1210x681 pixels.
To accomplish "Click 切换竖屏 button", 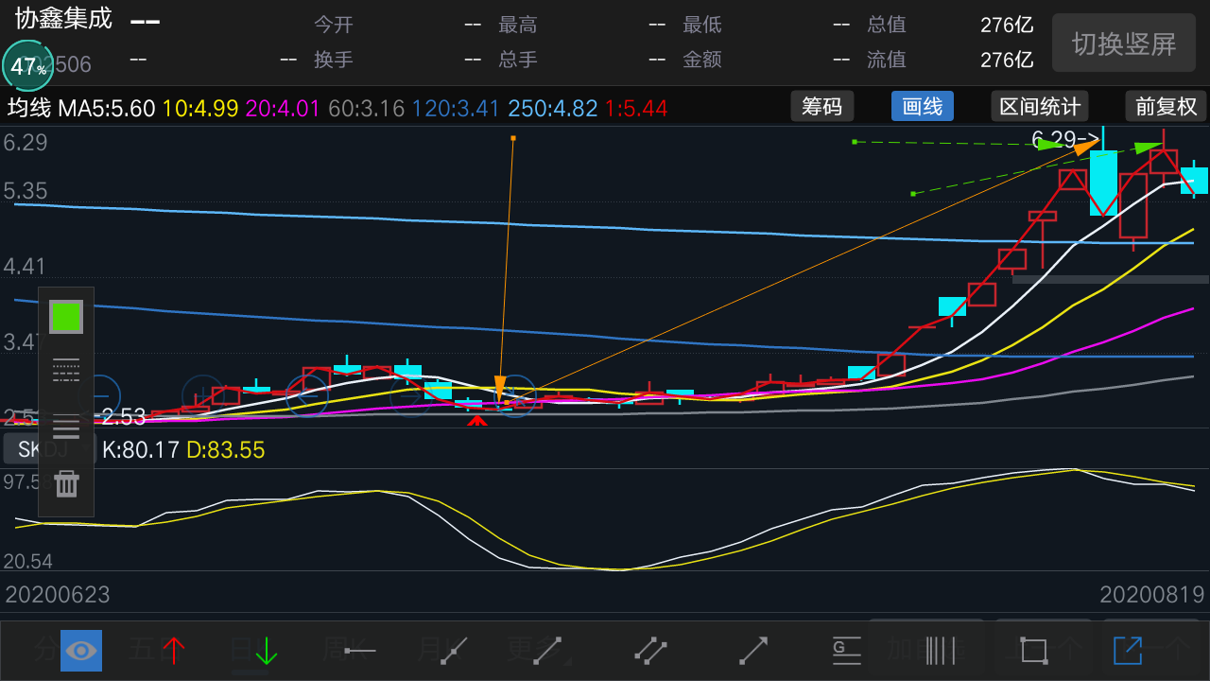I will click(x=1124, y=43).
